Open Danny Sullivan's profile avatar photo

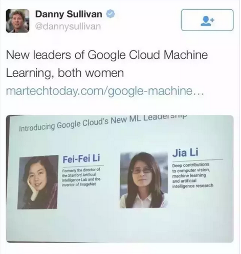17,21
